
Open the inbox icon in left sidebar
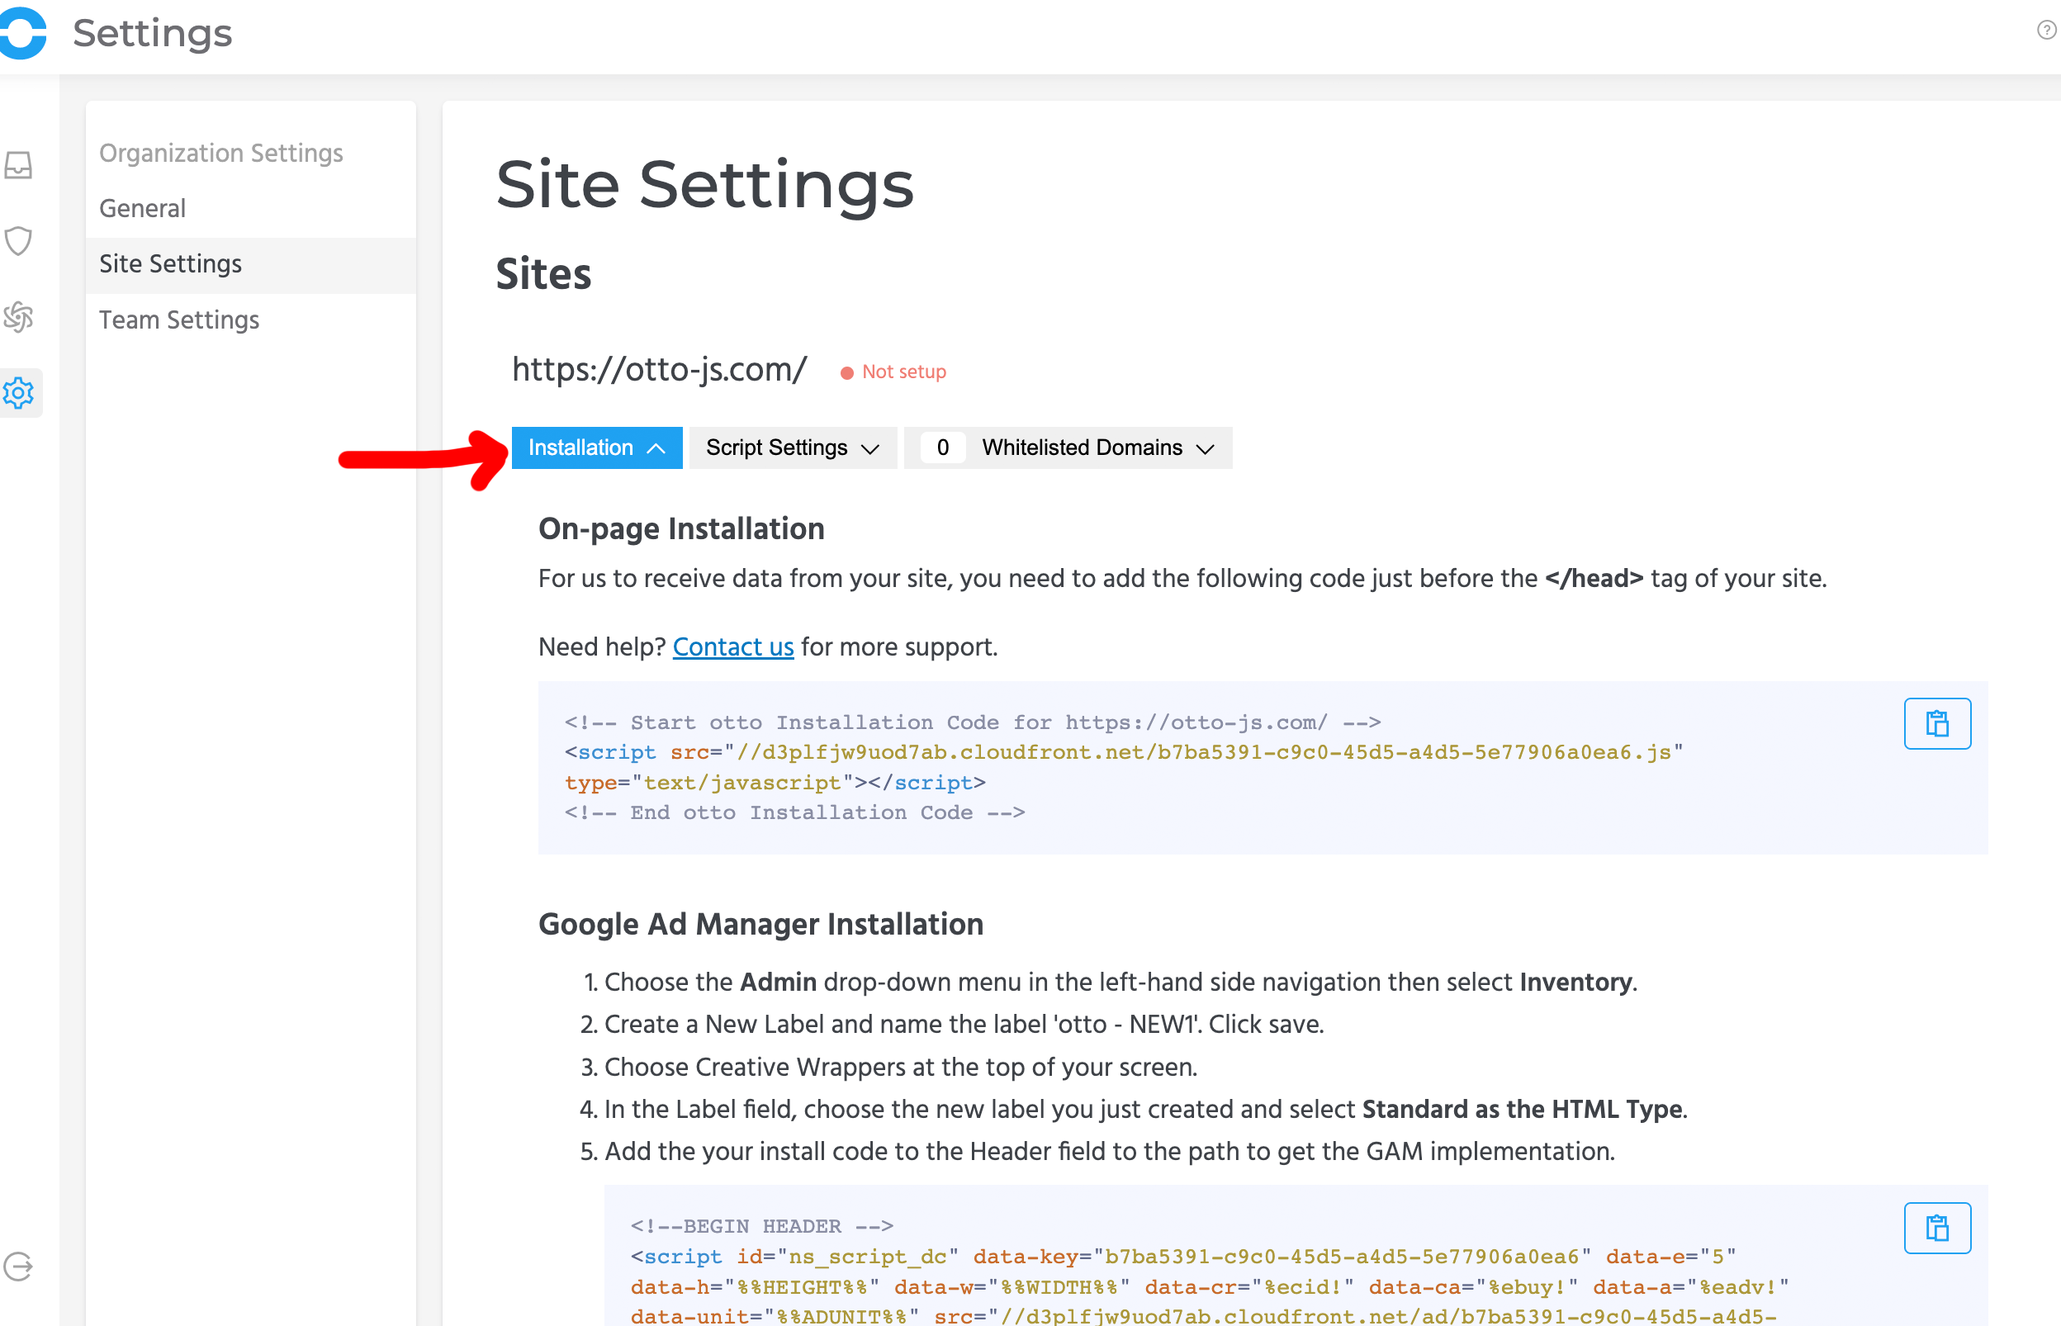click(x=18, y=164)
